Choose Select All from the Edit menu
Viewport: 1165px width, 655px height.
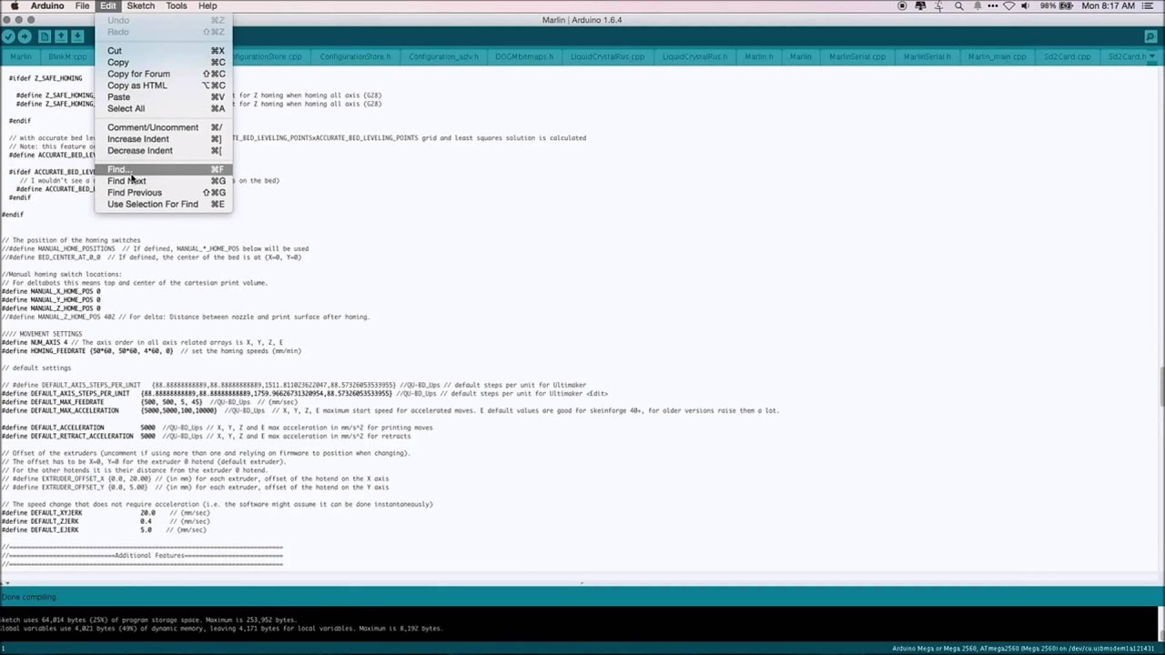[164, 108]
